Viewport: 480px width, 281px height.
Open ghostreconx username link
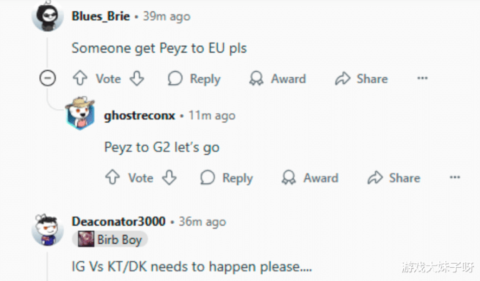(139, 116)
